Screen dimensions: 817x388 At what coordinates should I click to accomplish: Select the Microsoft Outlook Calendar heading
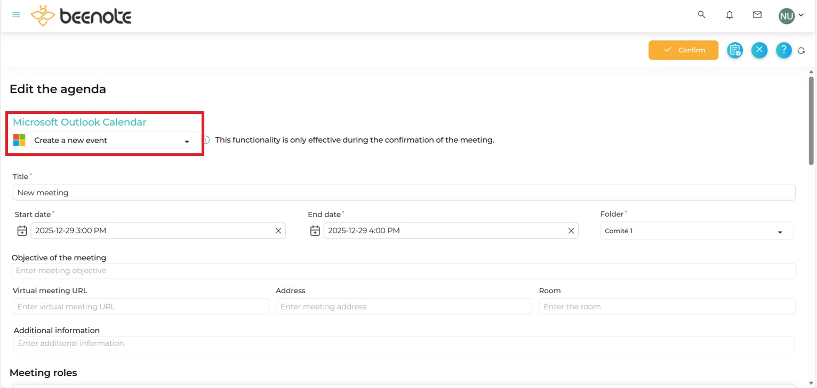coord(80,122)
